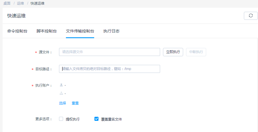Open the 脚本控制台 tab
The image size is (258, 132).
[47, 31]
